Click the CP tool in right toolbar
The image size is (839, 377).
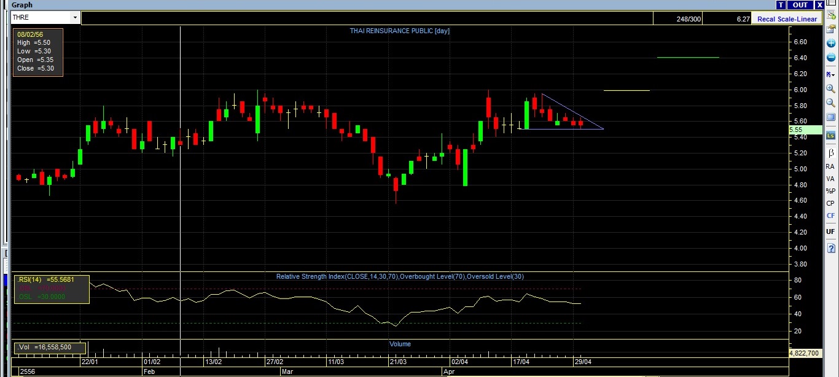(830, 203)
